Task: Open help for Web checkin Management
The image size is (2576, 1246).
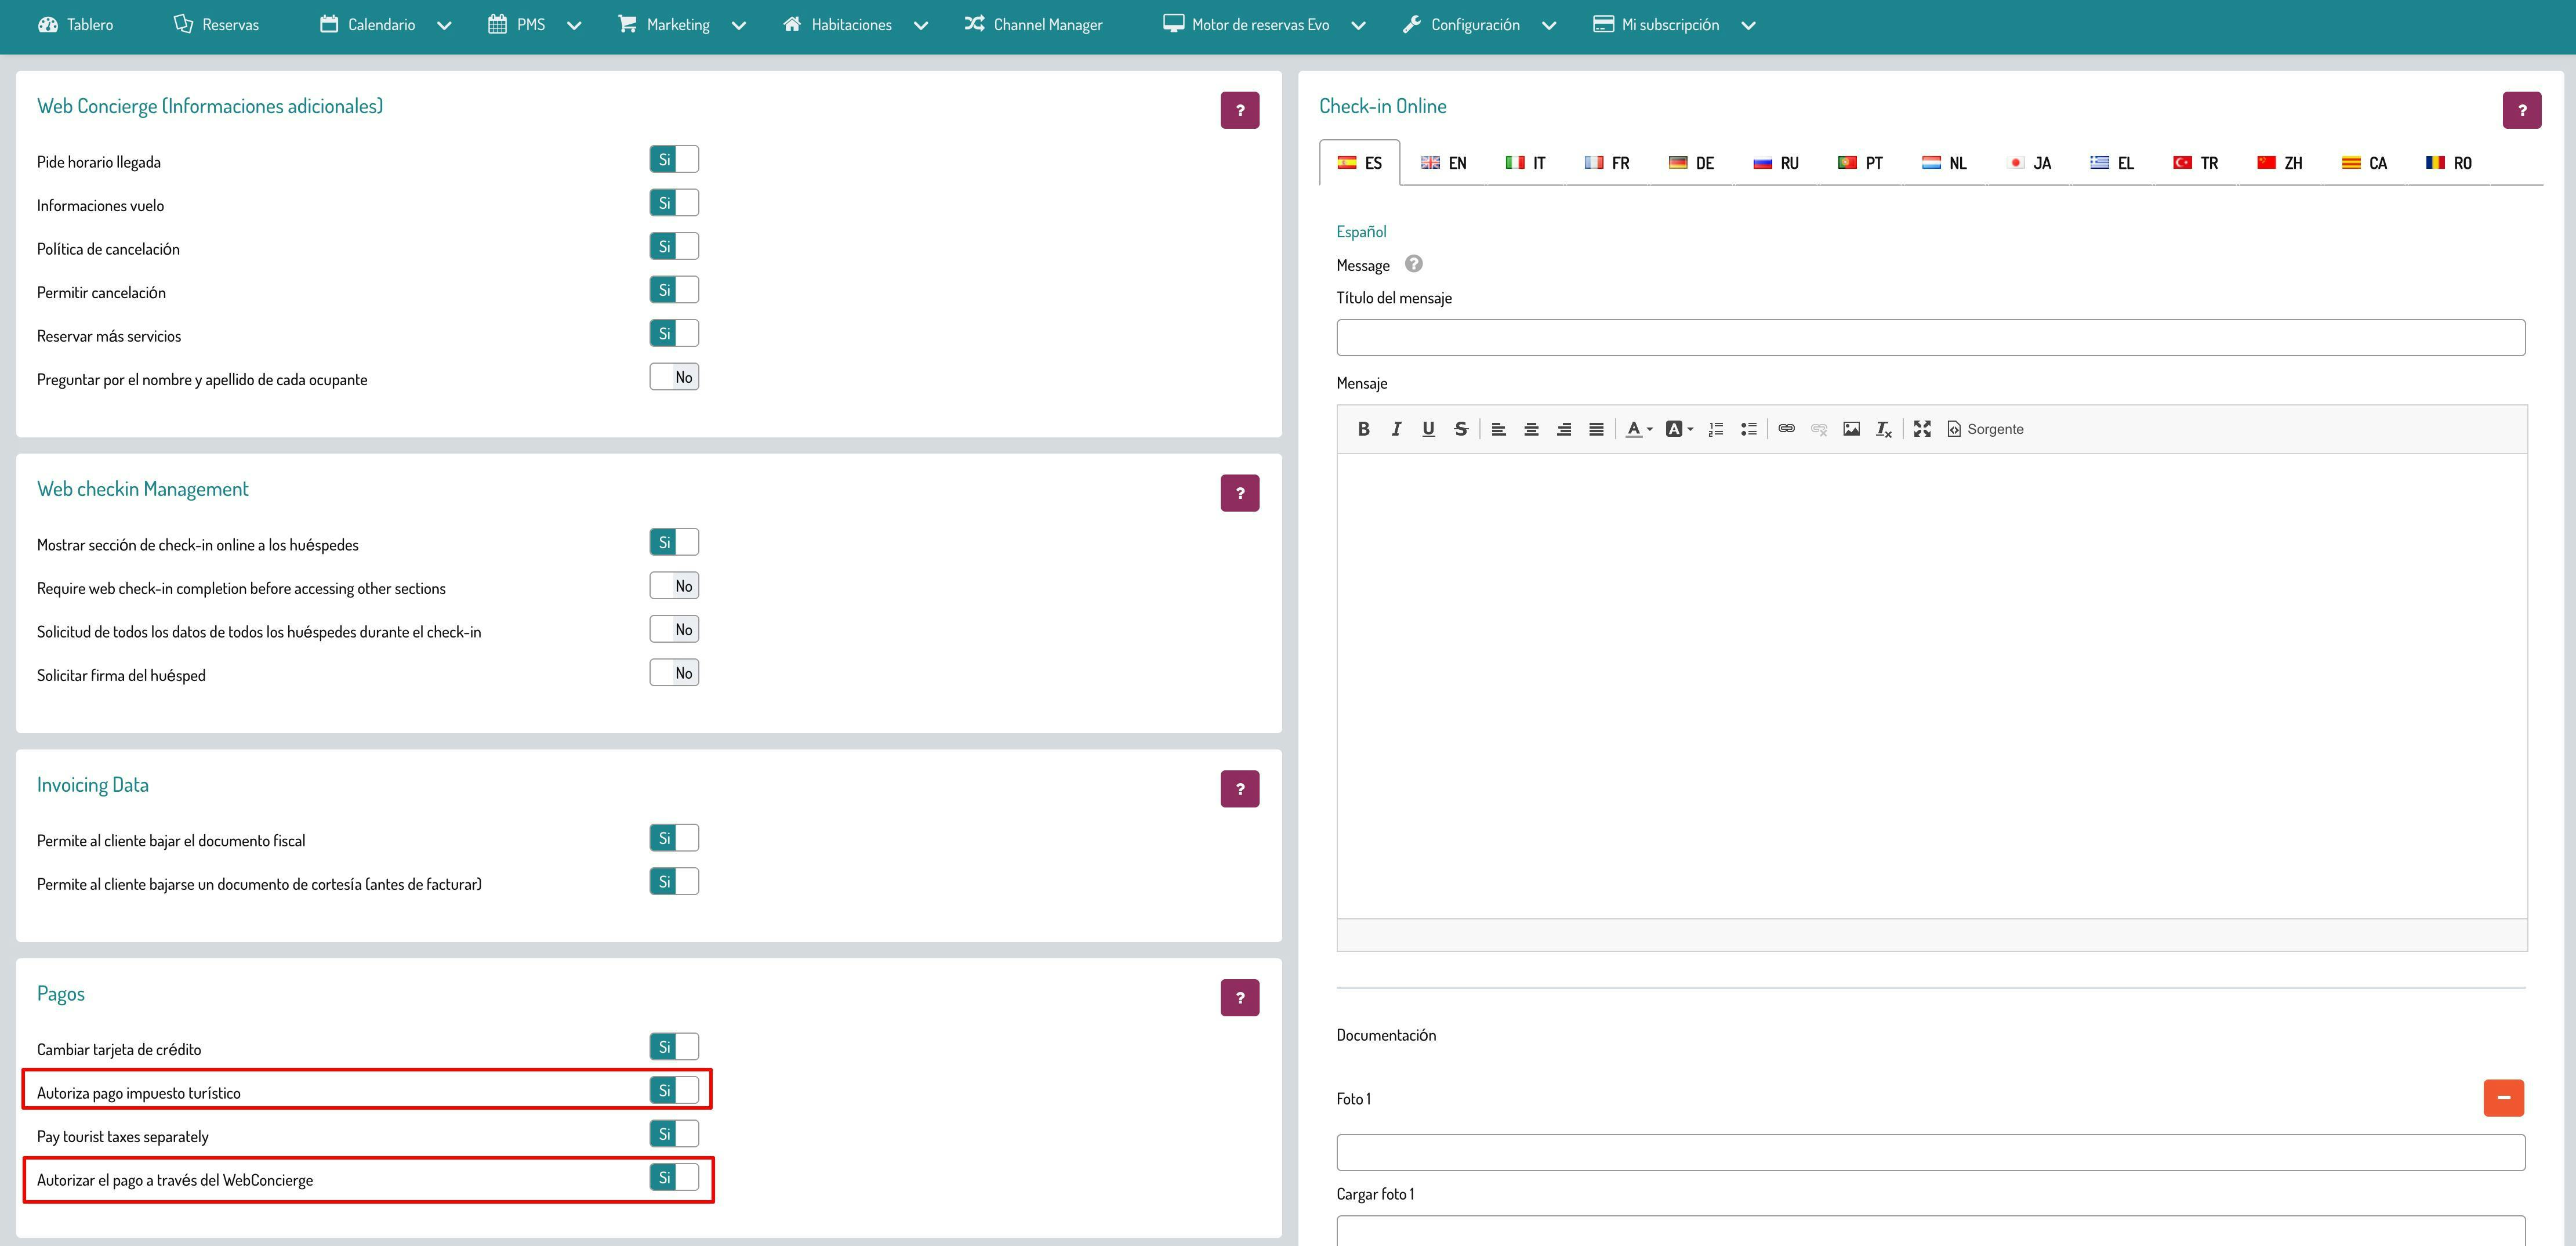Action: [x=1239, y=493]
